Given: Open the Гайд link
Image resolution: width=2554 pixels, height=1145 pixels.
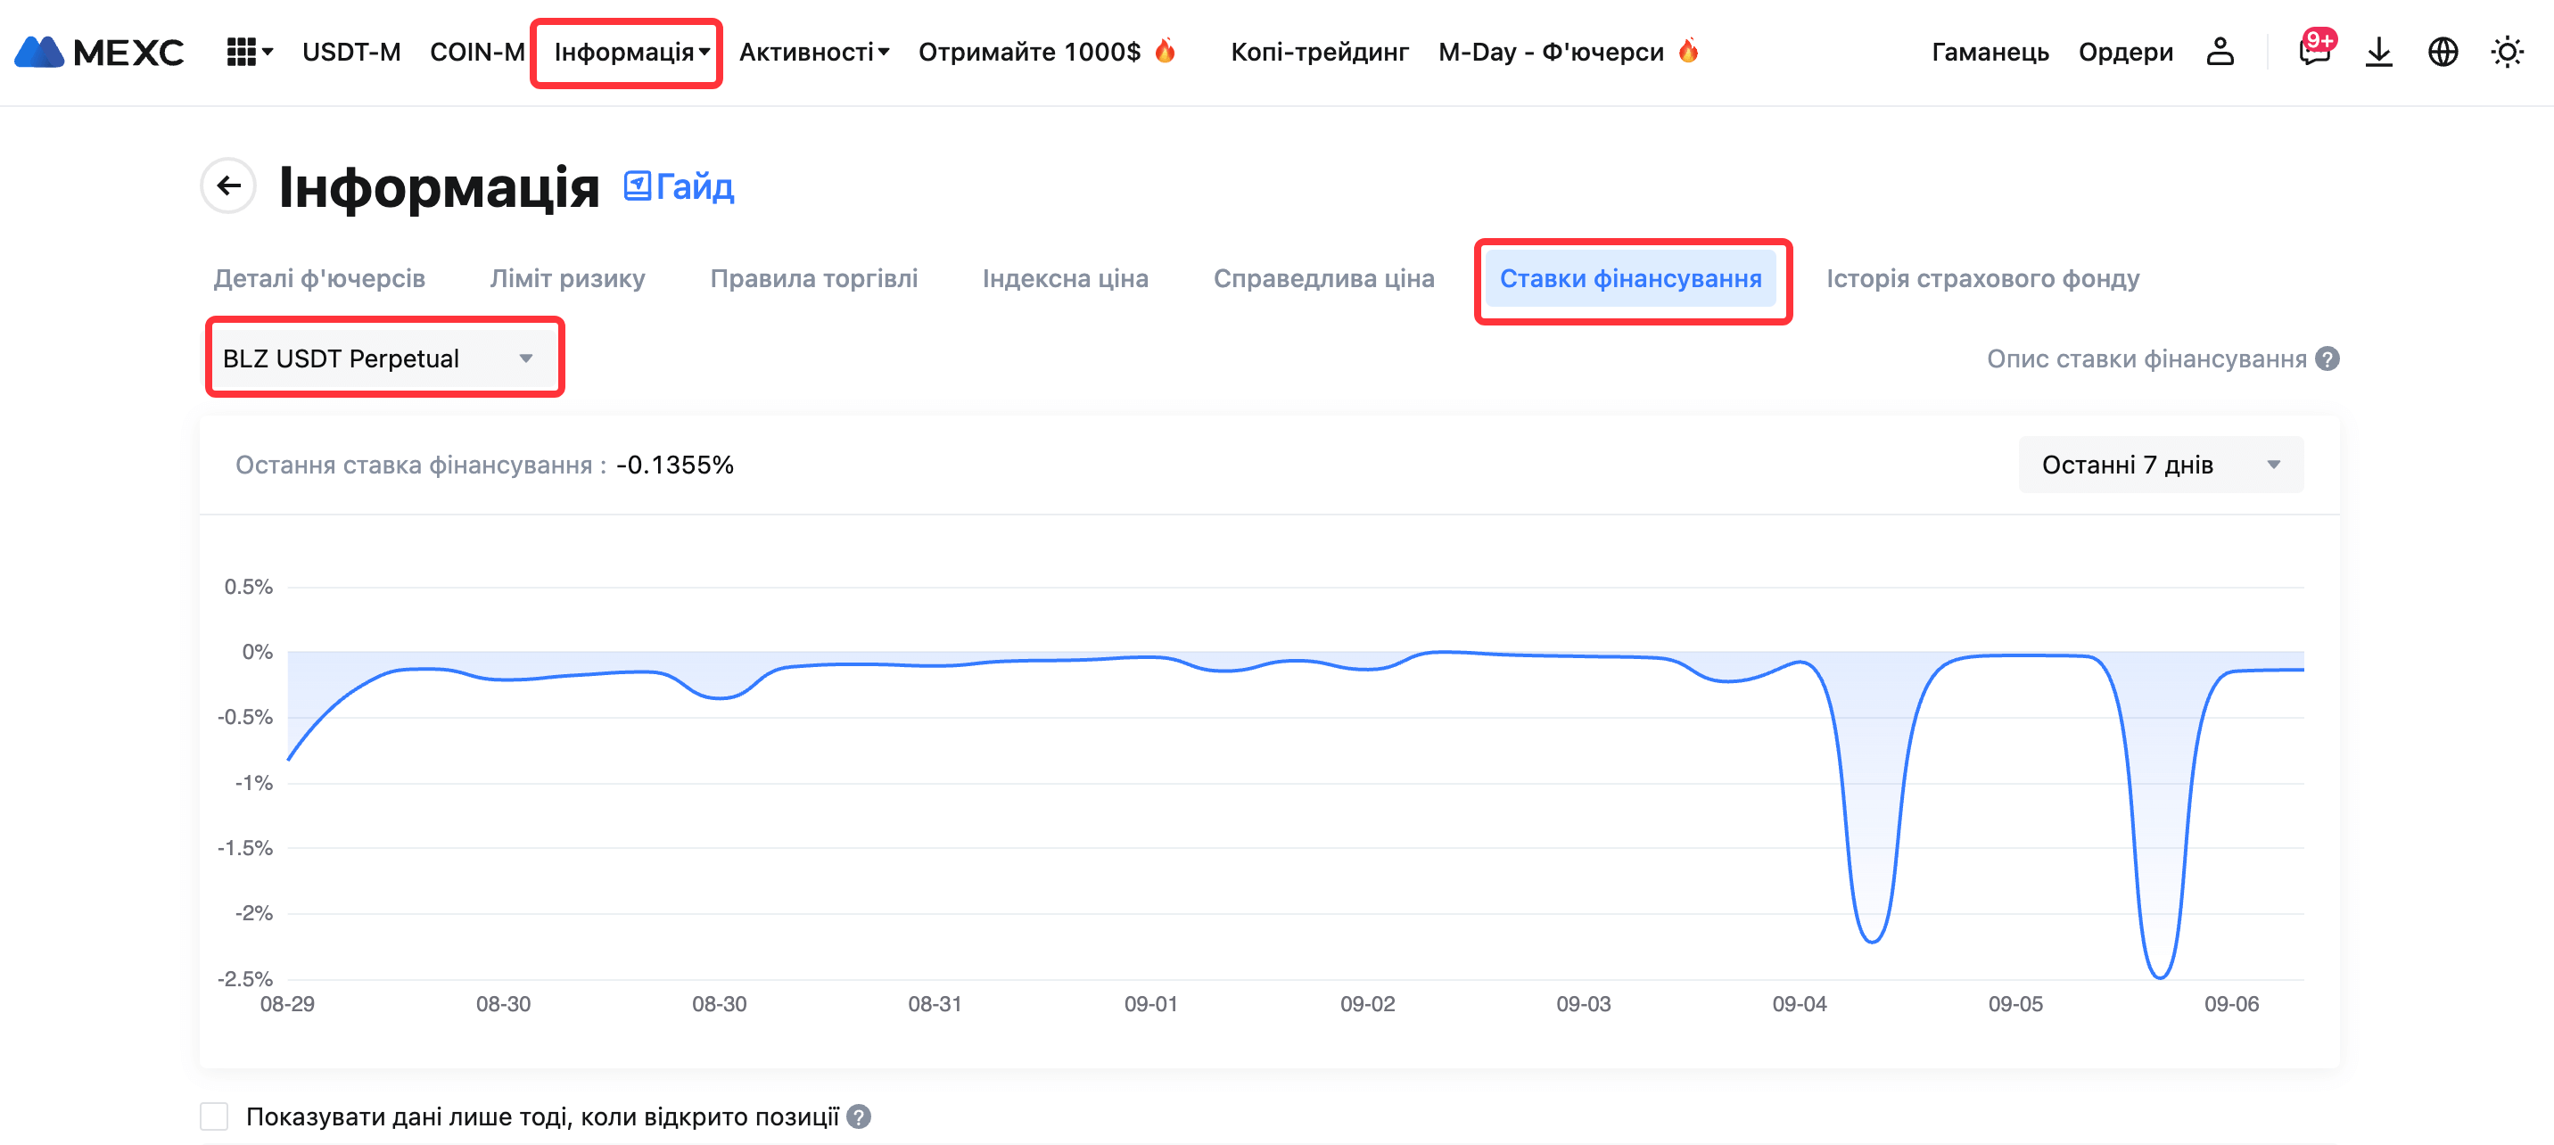Looking at the screenshot, I should [680, 186].
